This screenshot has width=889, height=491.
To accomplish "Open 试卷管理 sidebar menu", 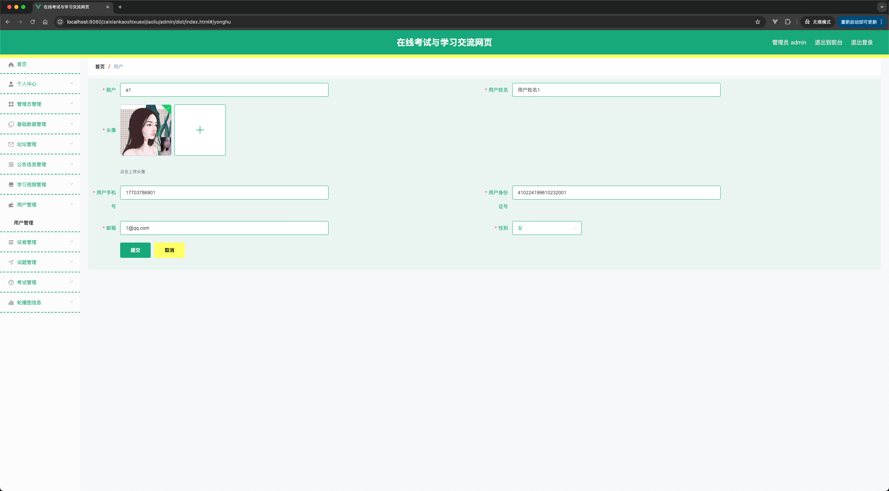I will coord(40,242).
